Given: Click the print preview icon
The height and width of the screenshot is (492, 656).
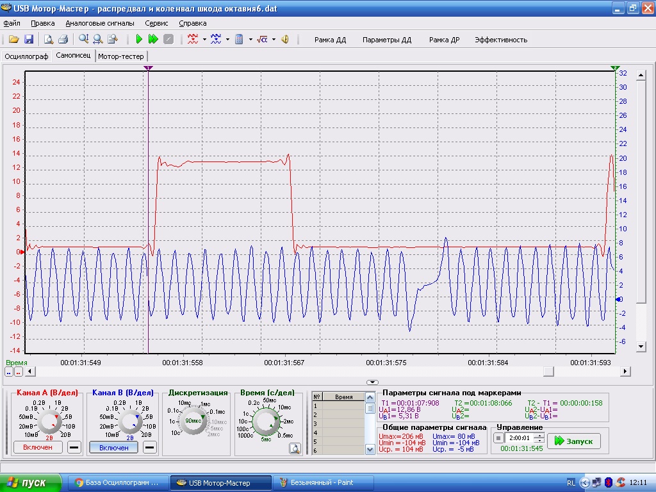Looking at the screenshot, I should click(49, 40).
